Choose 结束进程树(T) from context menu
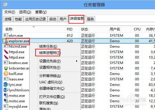 [x=50, y=53]
